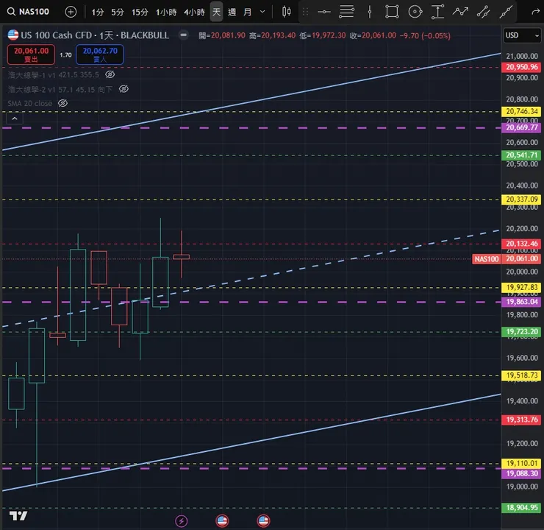The image size is (544, 530).
Task: Open the candlestick chart type selector
Action: [x=286, y=12]
